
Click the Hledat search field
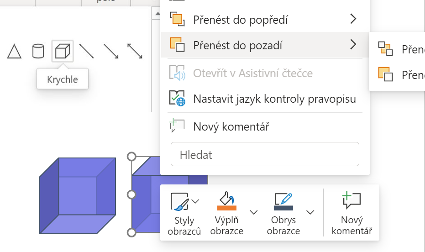coord(265,154)
